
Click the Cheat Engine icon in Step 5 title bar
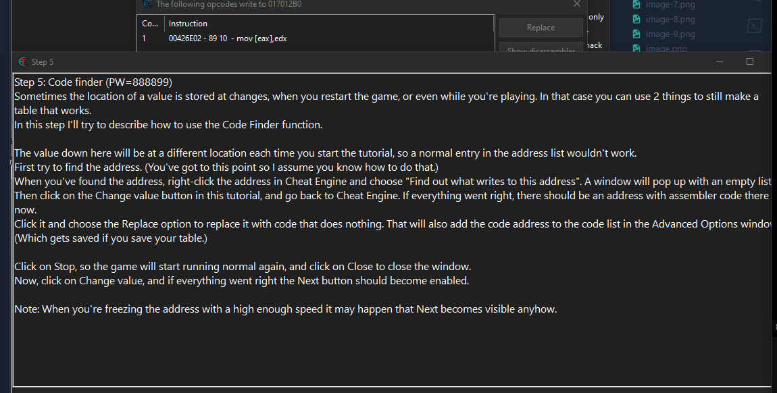click(23, 61)
